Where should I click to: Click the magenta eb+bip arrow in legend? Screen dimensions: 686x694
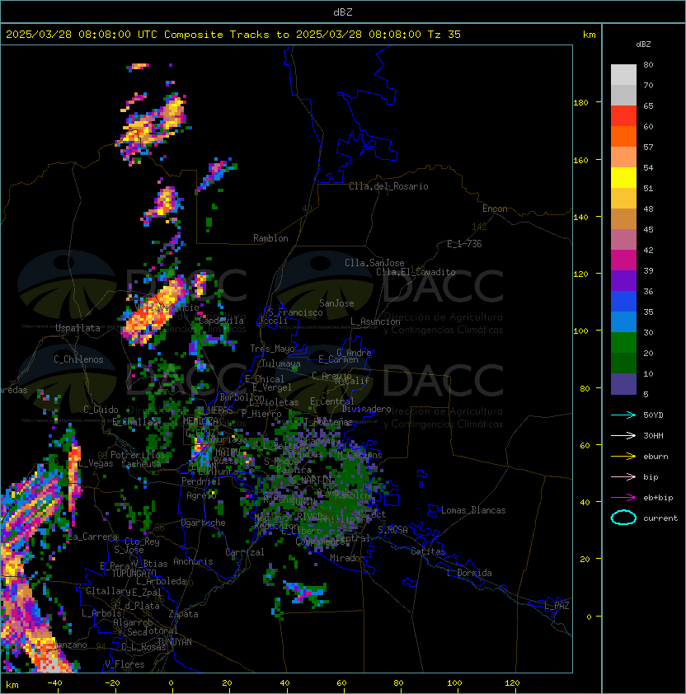623,498
